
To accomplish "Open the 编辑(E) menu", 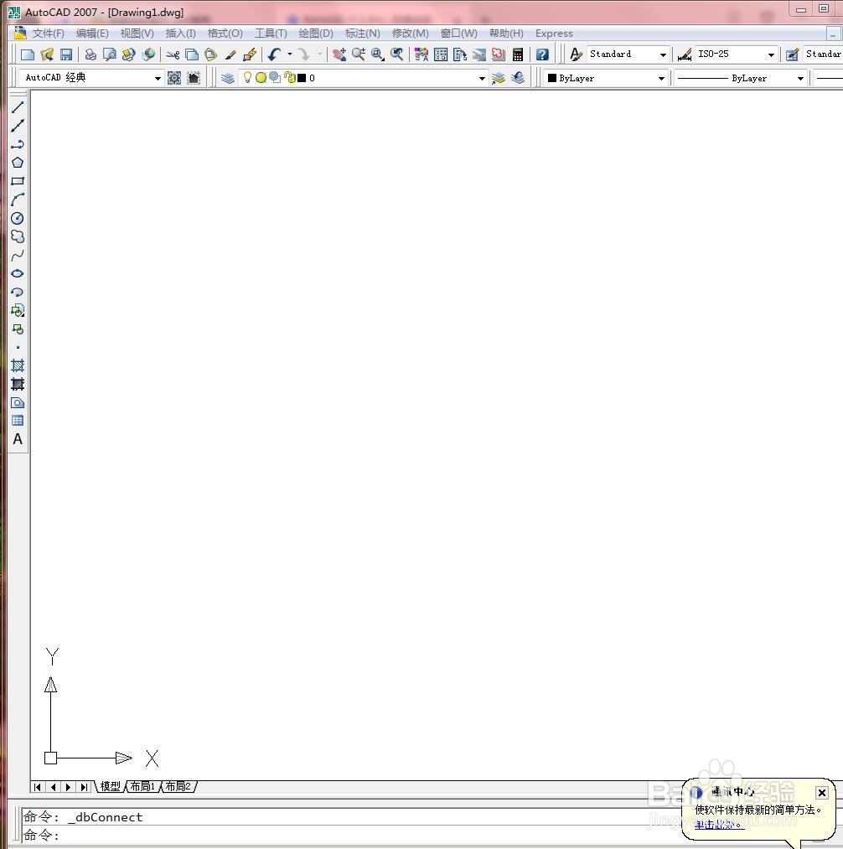I will tap(92, 33).
